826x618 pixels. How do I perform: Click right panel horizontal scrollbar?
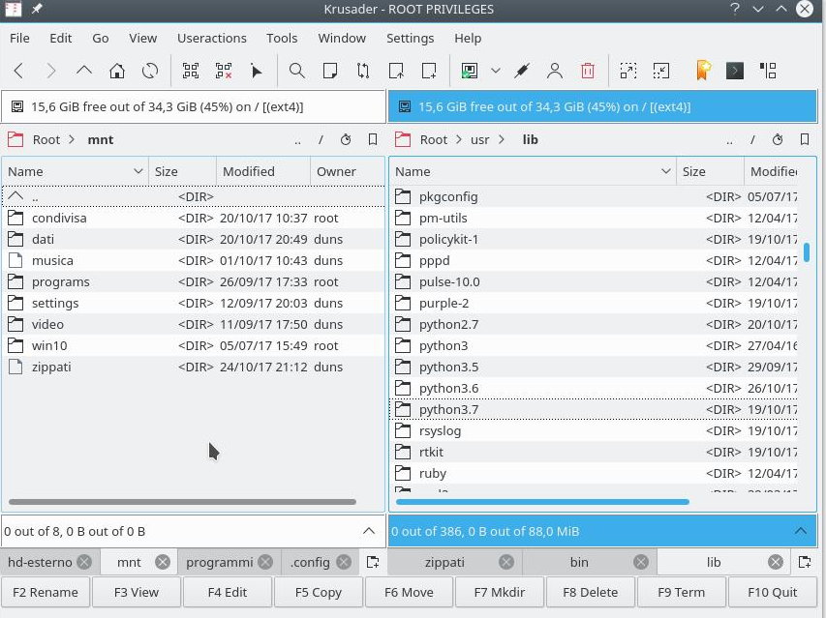point(542,502)
